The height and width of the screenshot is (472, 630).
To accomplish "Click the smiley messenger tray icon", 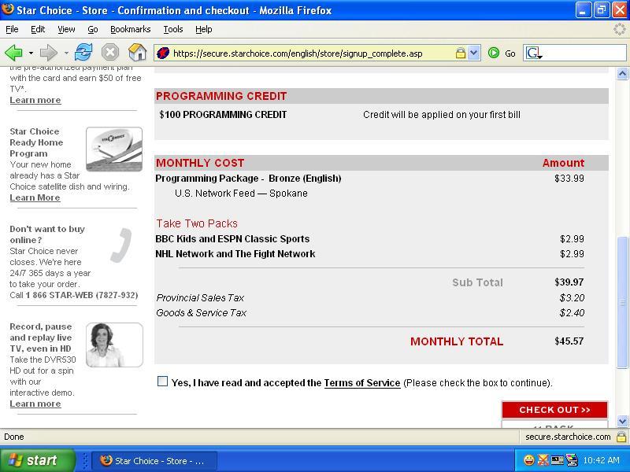I will pos(529,460).
